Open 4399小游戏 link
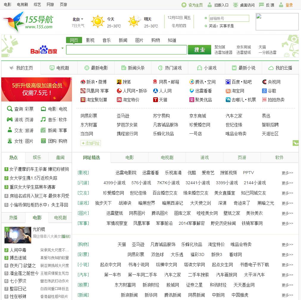The height and width of the screenshot is (300, 301). [x=115, y=183]
